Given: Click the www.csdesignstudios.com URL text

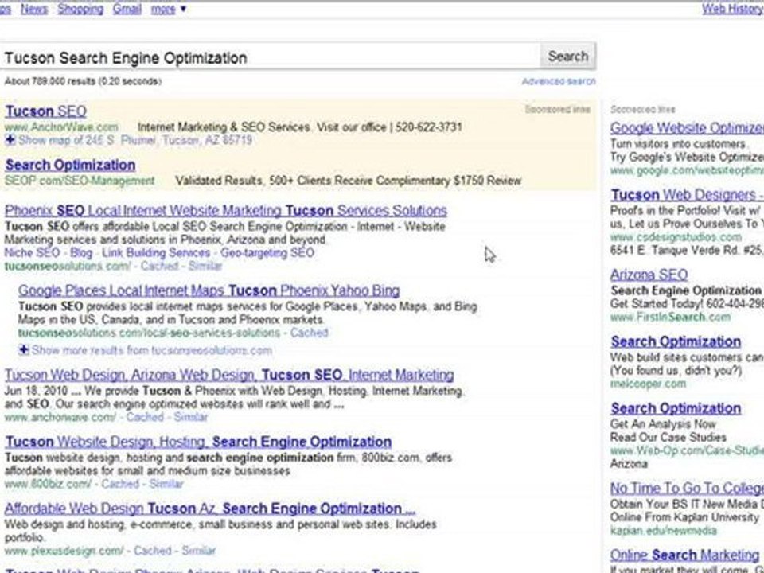Looking at the screenshot, I should click(676, 237).
